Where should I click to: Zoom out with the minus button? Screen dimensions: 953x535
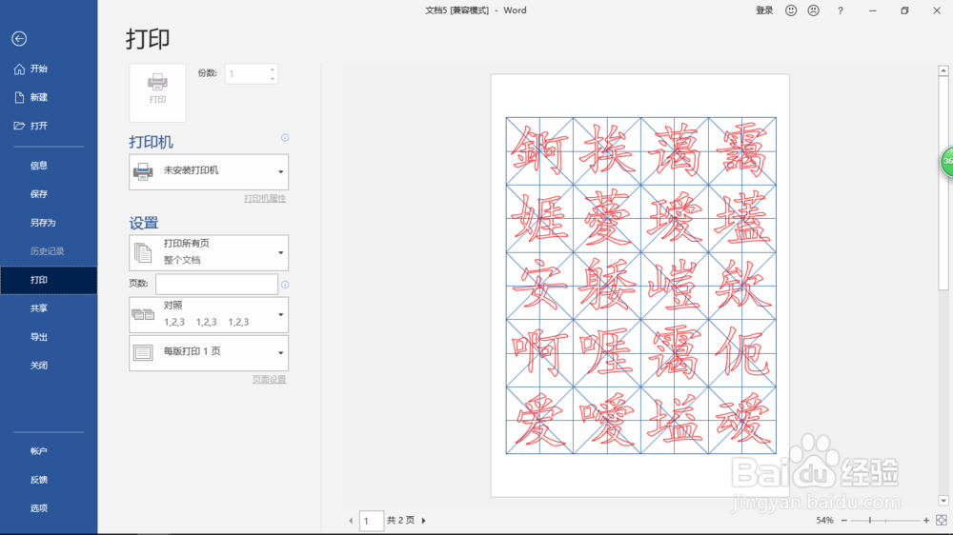(843, 521)
